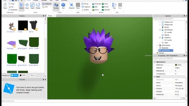Pick the Stone tower toolbox model
189x106 pixels.
pyautogui.click(x=33, y=25)
